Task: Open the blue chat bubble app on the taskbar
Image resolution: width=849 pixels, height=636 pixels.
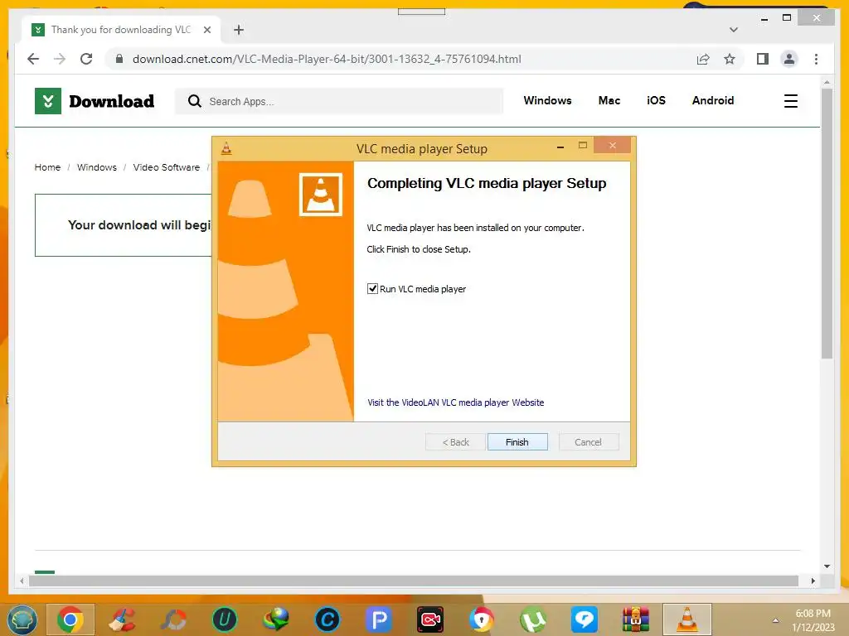Action: (x=585, y=619)
